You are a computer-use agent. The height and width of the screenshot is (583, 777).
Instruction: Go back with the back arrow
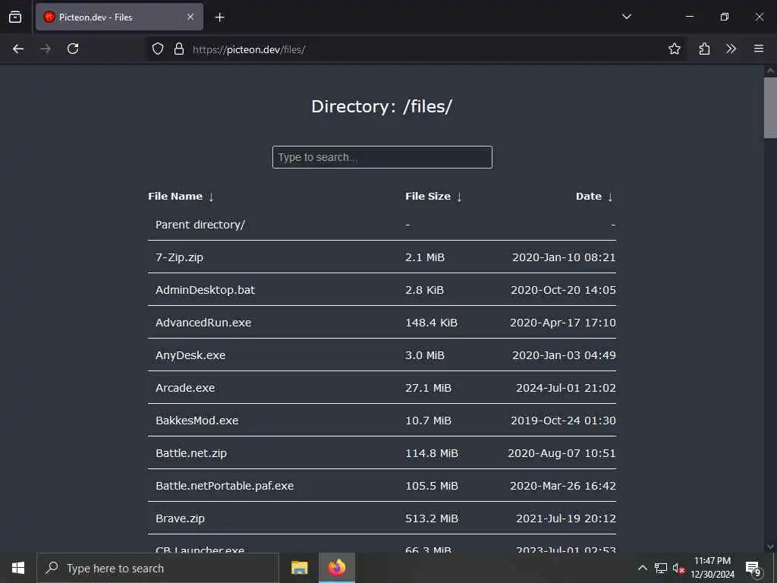pyautogui.click(x=18, y=49)
